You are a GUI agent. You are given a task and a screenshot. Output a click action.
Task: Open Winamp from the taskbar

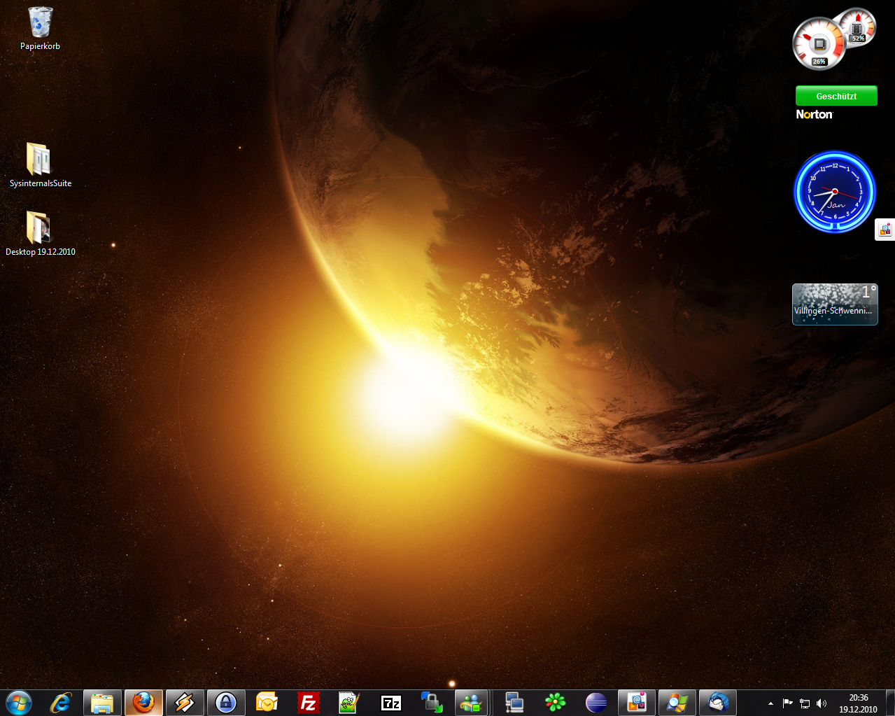(x=185, y=702)
